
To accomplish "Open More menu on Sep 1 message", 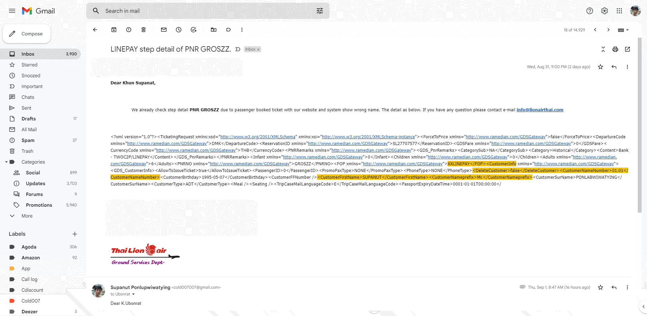I will point(627,287).
